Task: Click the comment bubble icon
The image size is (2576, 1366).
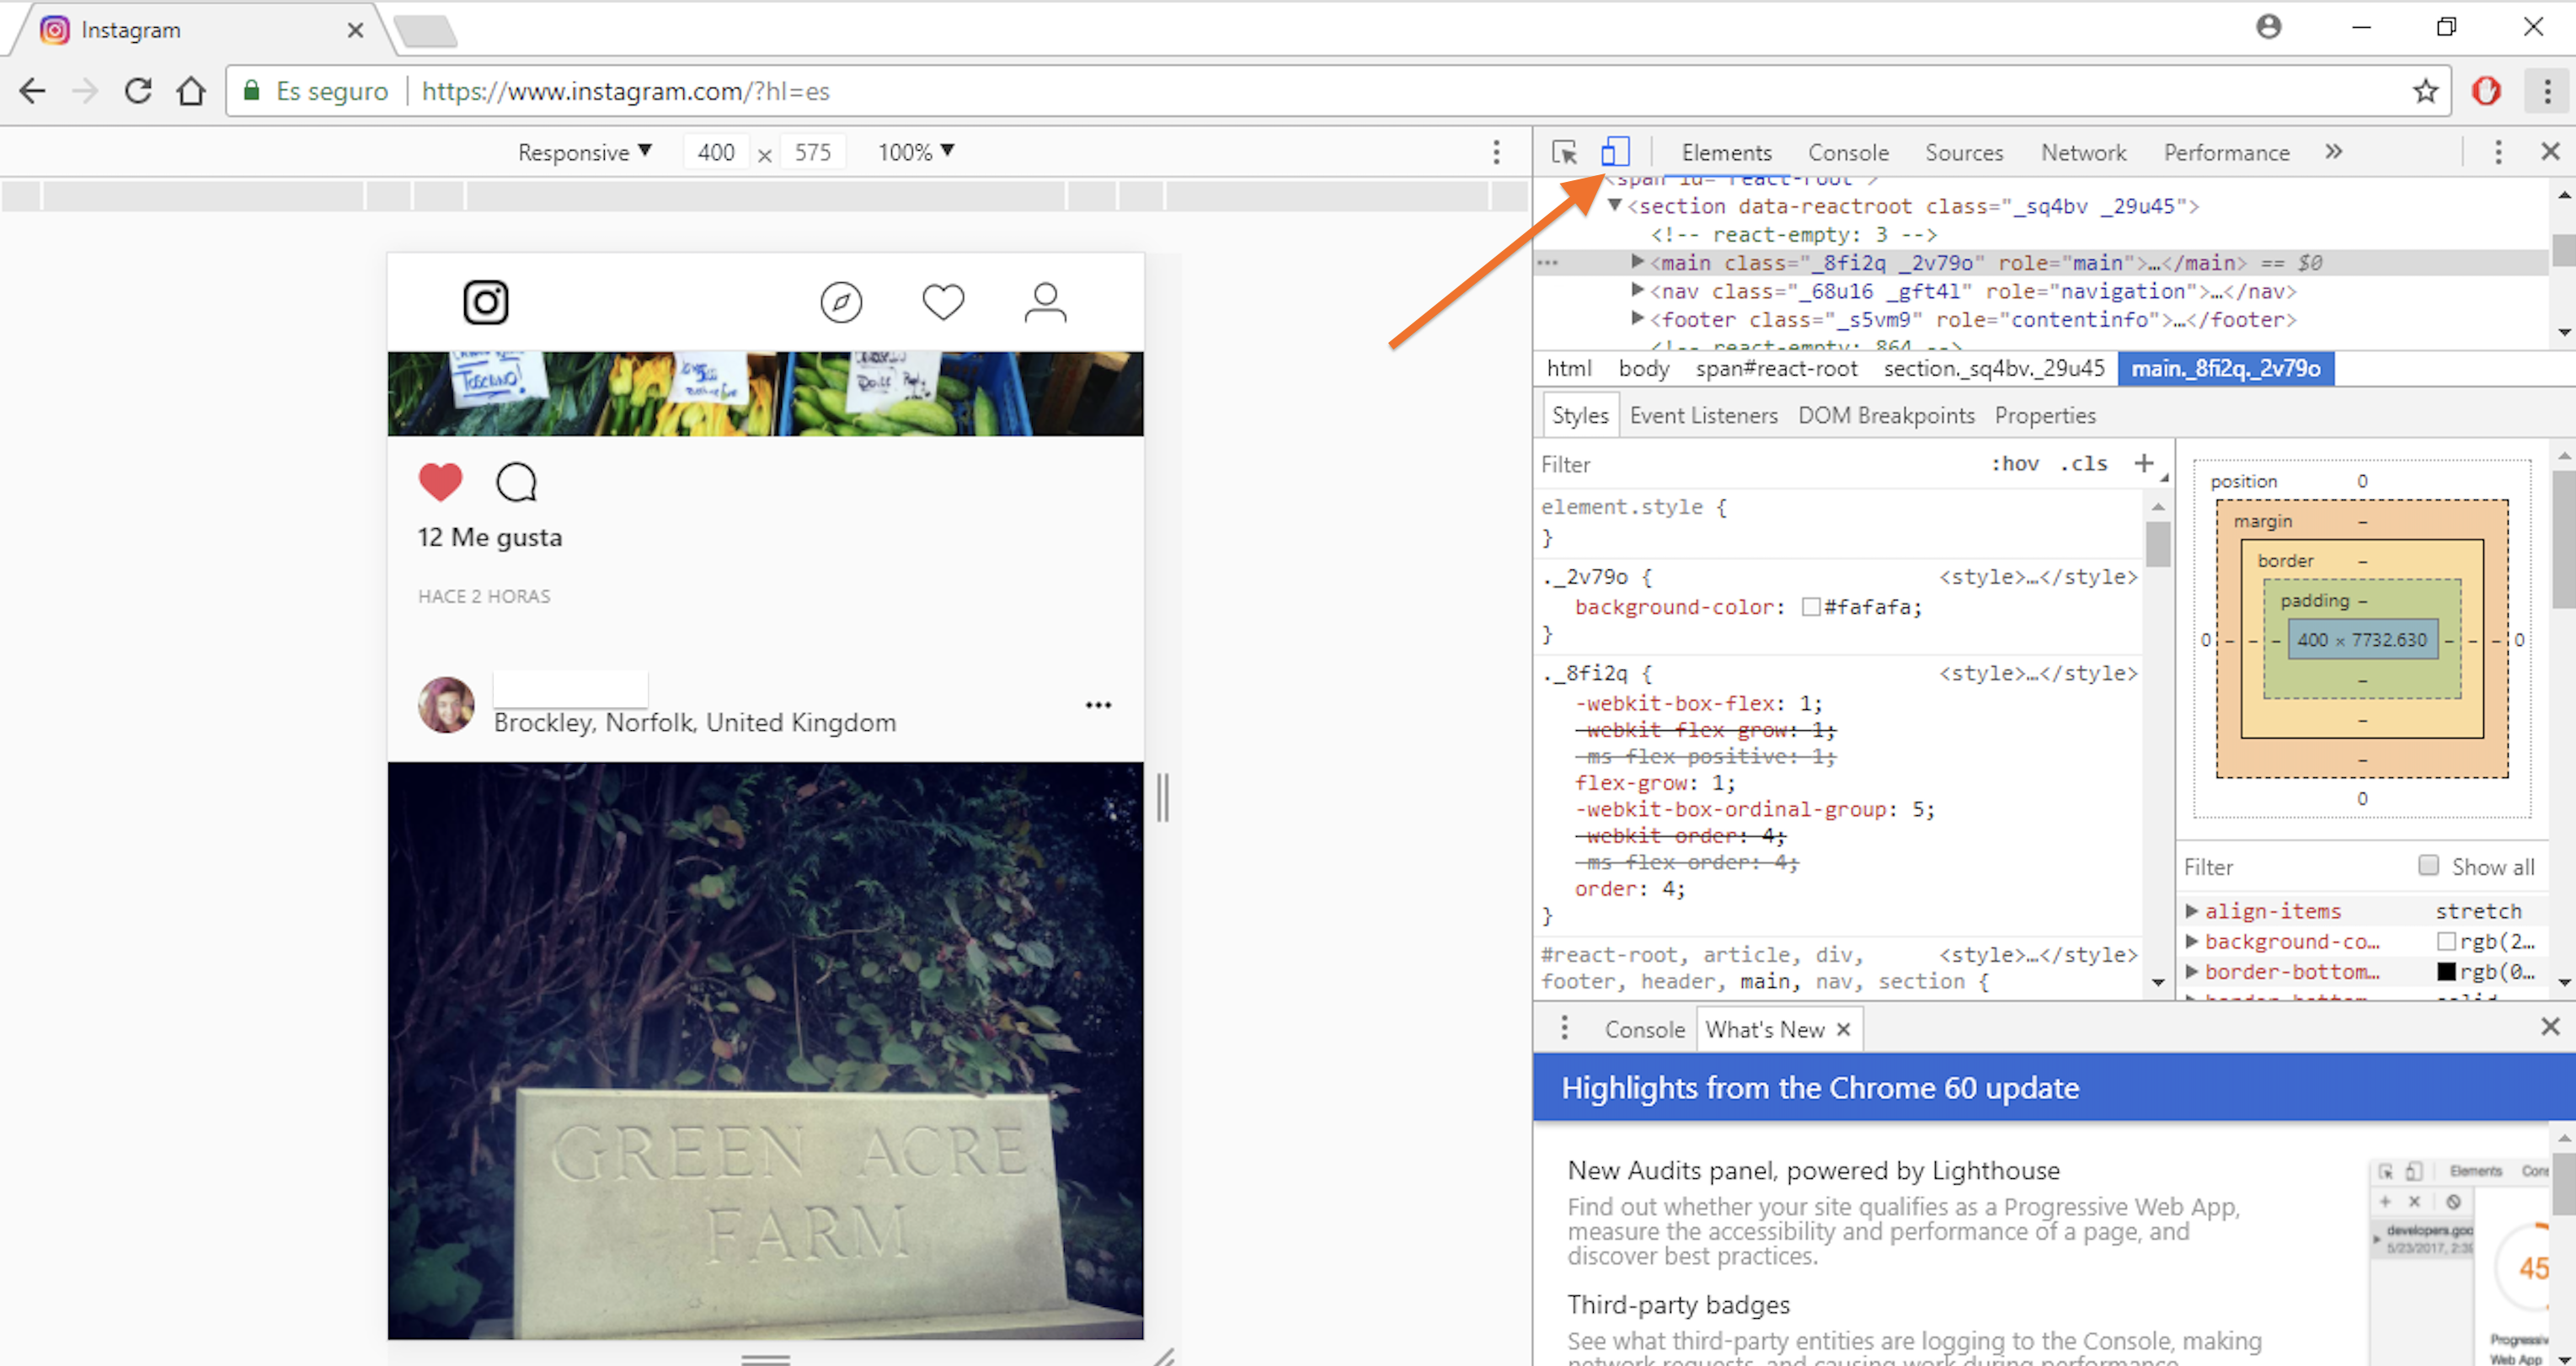Action: pyautogui.click(x=517, y=482)
